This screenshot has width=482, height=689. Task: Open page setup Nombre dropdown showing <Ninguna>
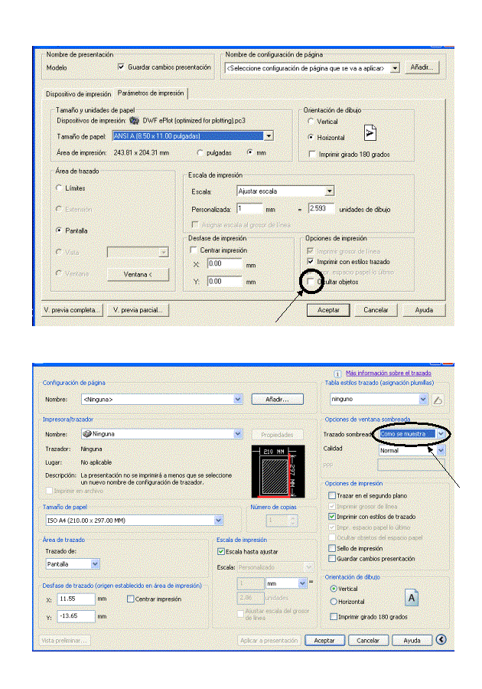tap(238, 399)
